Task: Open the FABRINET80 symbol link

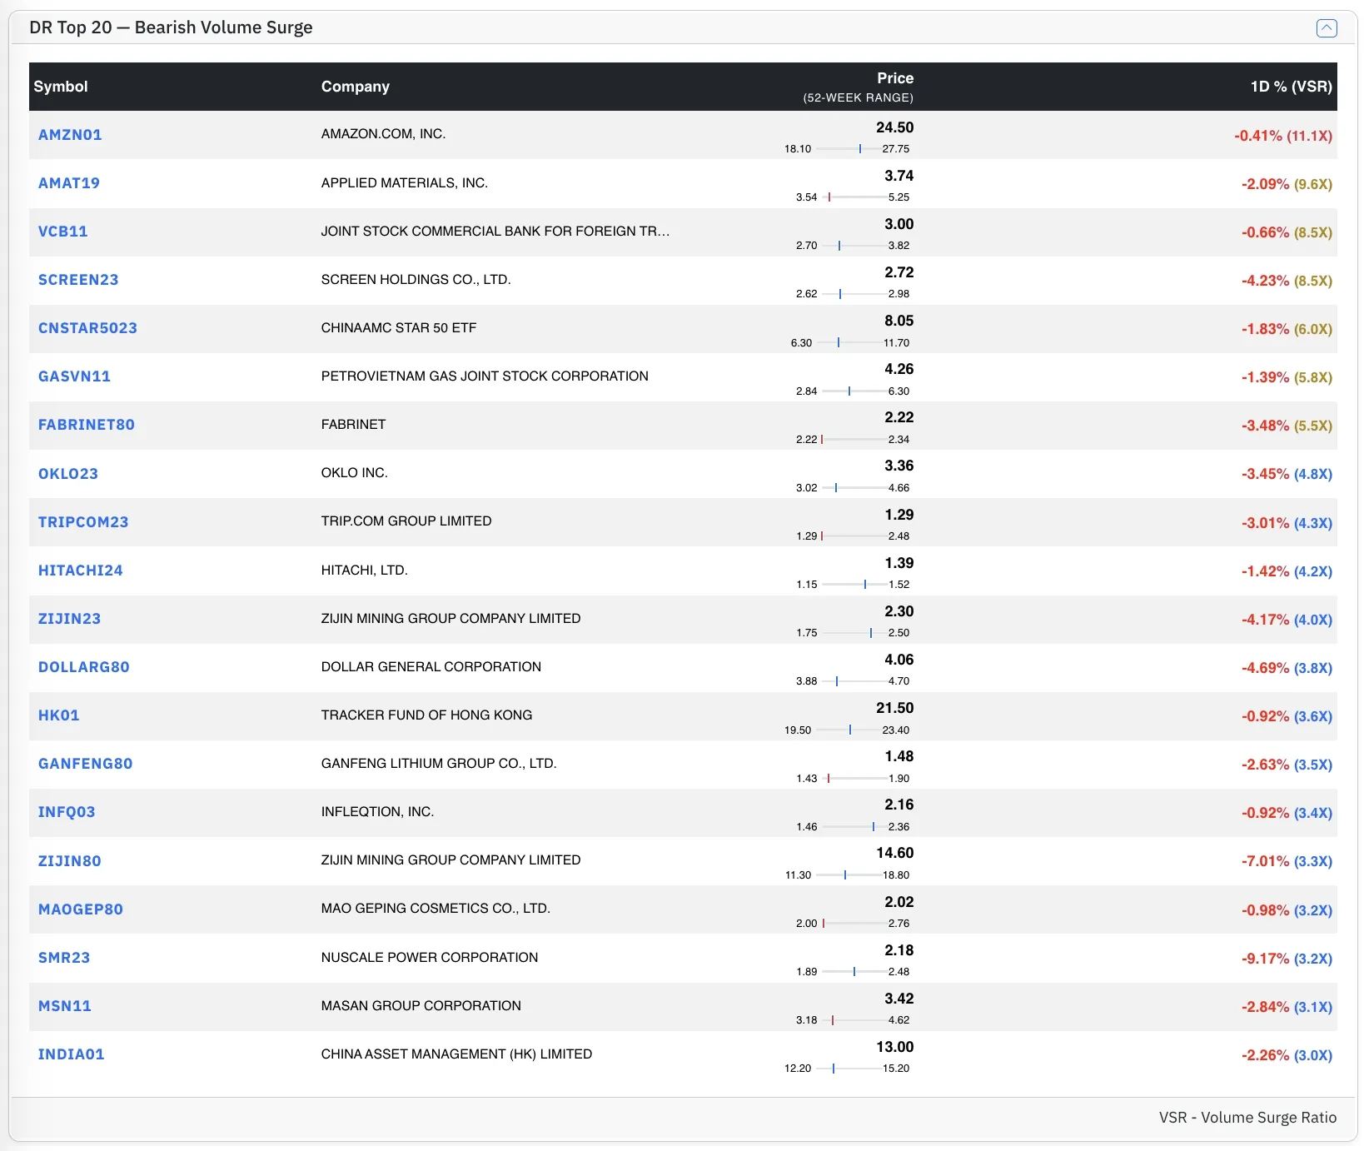Action: [87, 425]
